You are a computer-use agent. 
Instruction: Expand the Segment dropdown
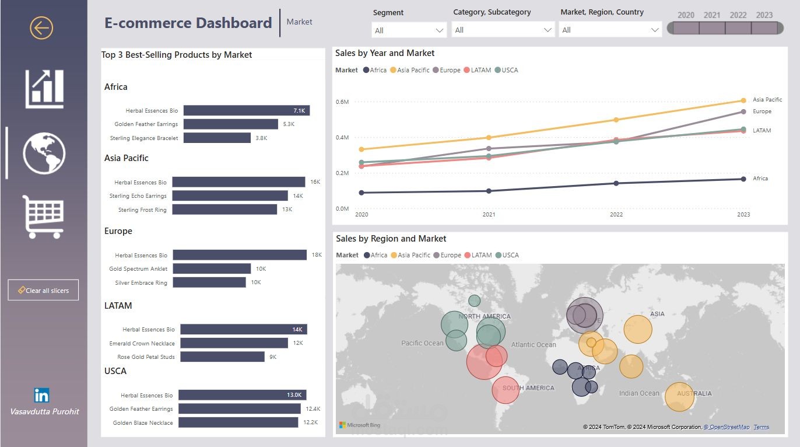click(409, 30)
